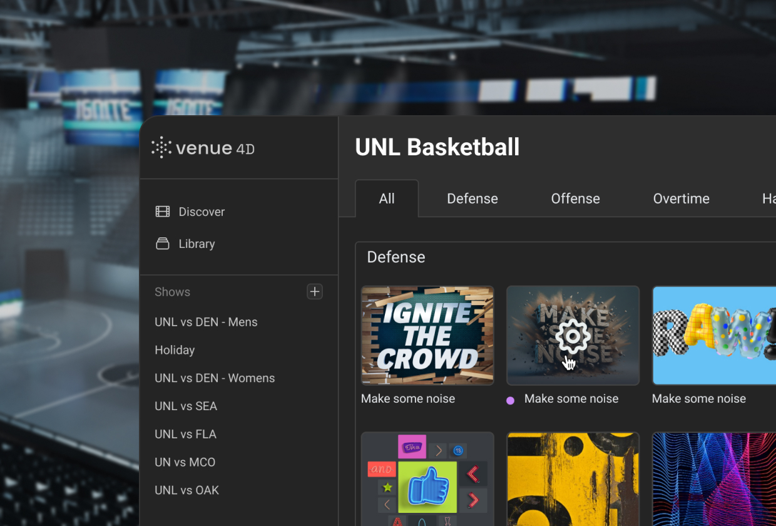The width and height of the screenshot is (776, 526).
Task: Click Make some noise label under balloon thumbnail
Action: 699,398
